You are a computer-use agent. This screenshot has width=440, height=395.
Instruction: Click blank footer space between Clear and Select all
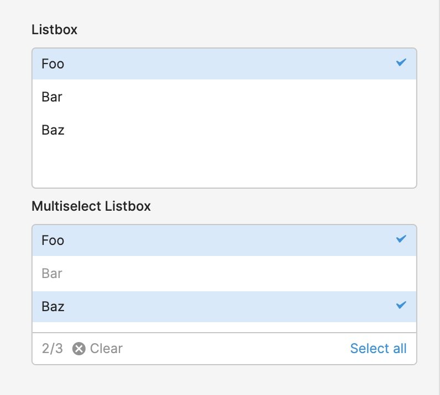pyautogui.click(x=235, y=349)
